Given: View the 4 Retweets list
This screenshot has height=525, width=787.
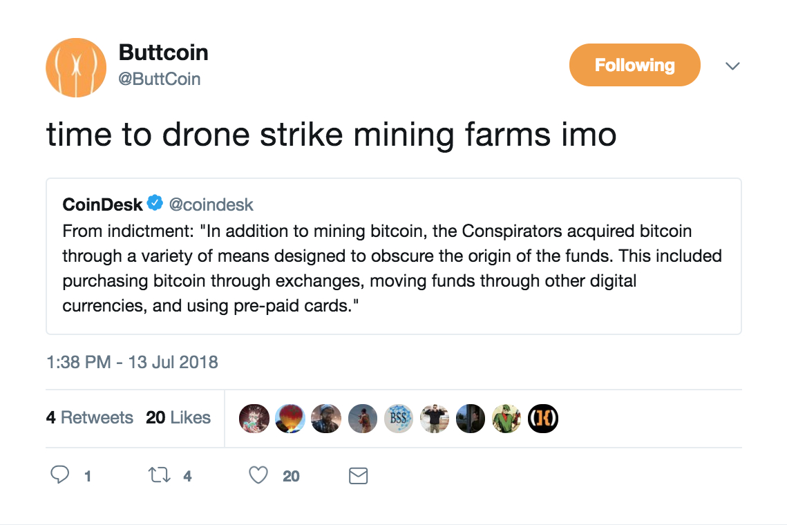Looking at the screenshot, I should [x=89, y=418].
